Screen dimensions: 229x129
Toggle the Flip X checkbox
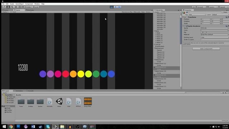click(202, 32)
